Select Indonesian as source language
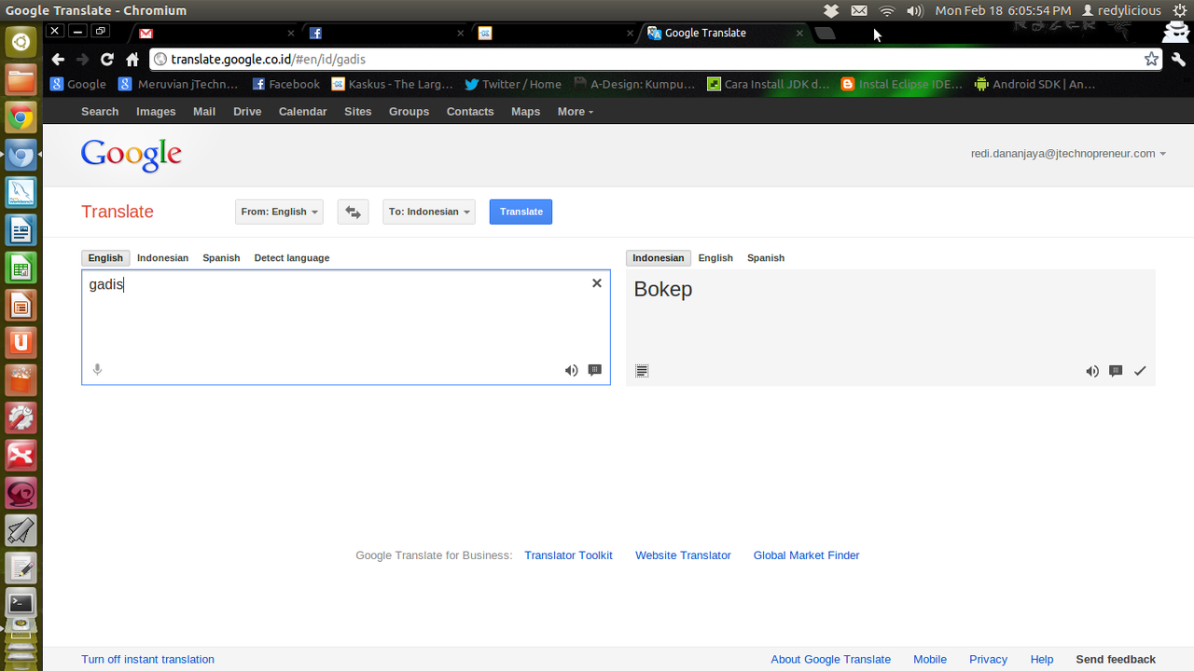This screenshot has height=671, width=1194. tap(162, 258)
